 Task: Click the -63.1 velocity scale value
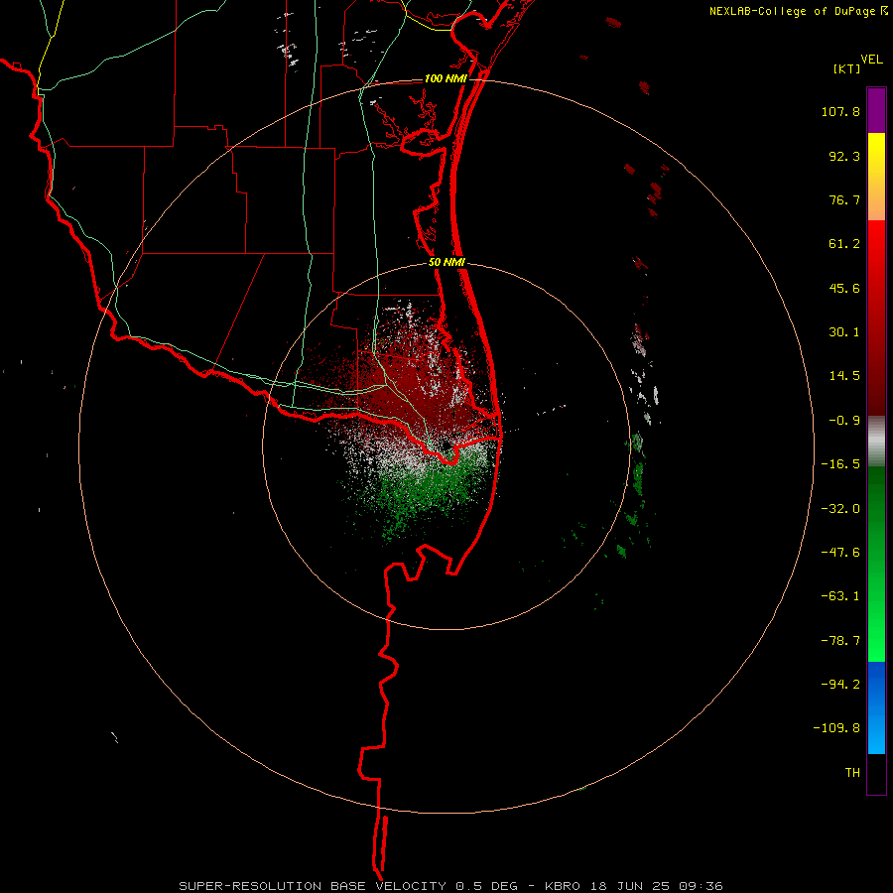pyautogui.click(x=840, y=596)
